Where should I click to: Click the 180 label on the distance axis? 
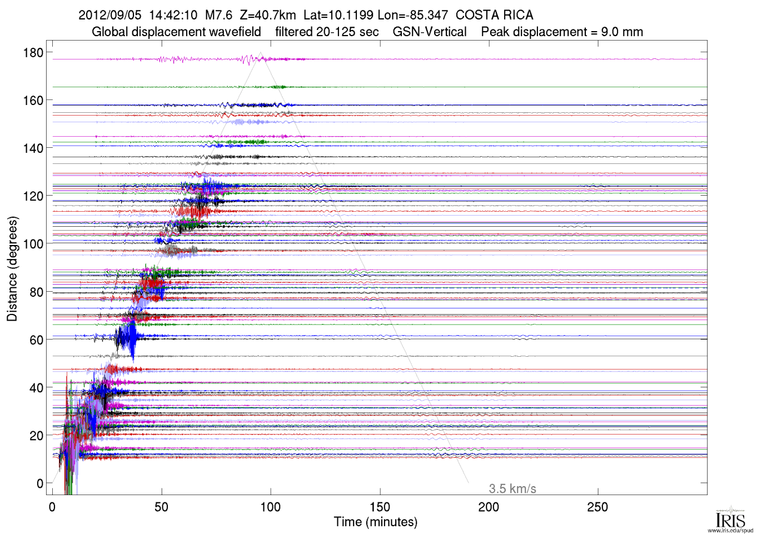click(33, 53)
